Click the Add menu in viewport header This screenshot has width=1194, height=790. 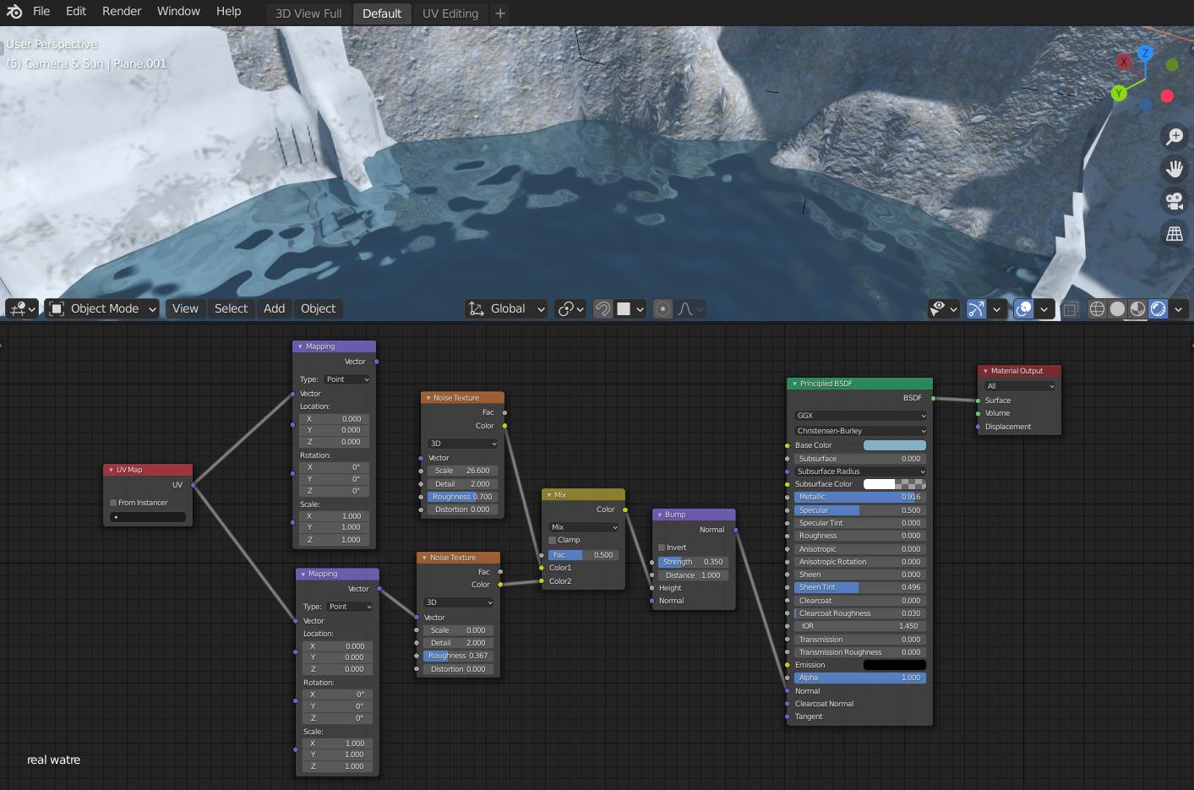click(273, 308)
